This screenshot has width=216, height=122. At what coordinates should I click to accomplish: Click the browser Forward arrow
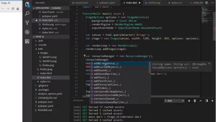pyautogui.click(x=8, y=9)
